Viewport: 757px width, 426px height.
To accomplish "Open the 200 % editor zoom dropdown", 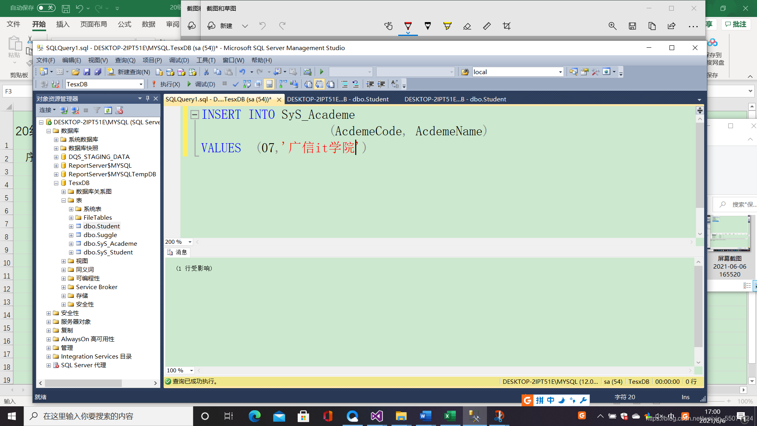I will 190,242.
